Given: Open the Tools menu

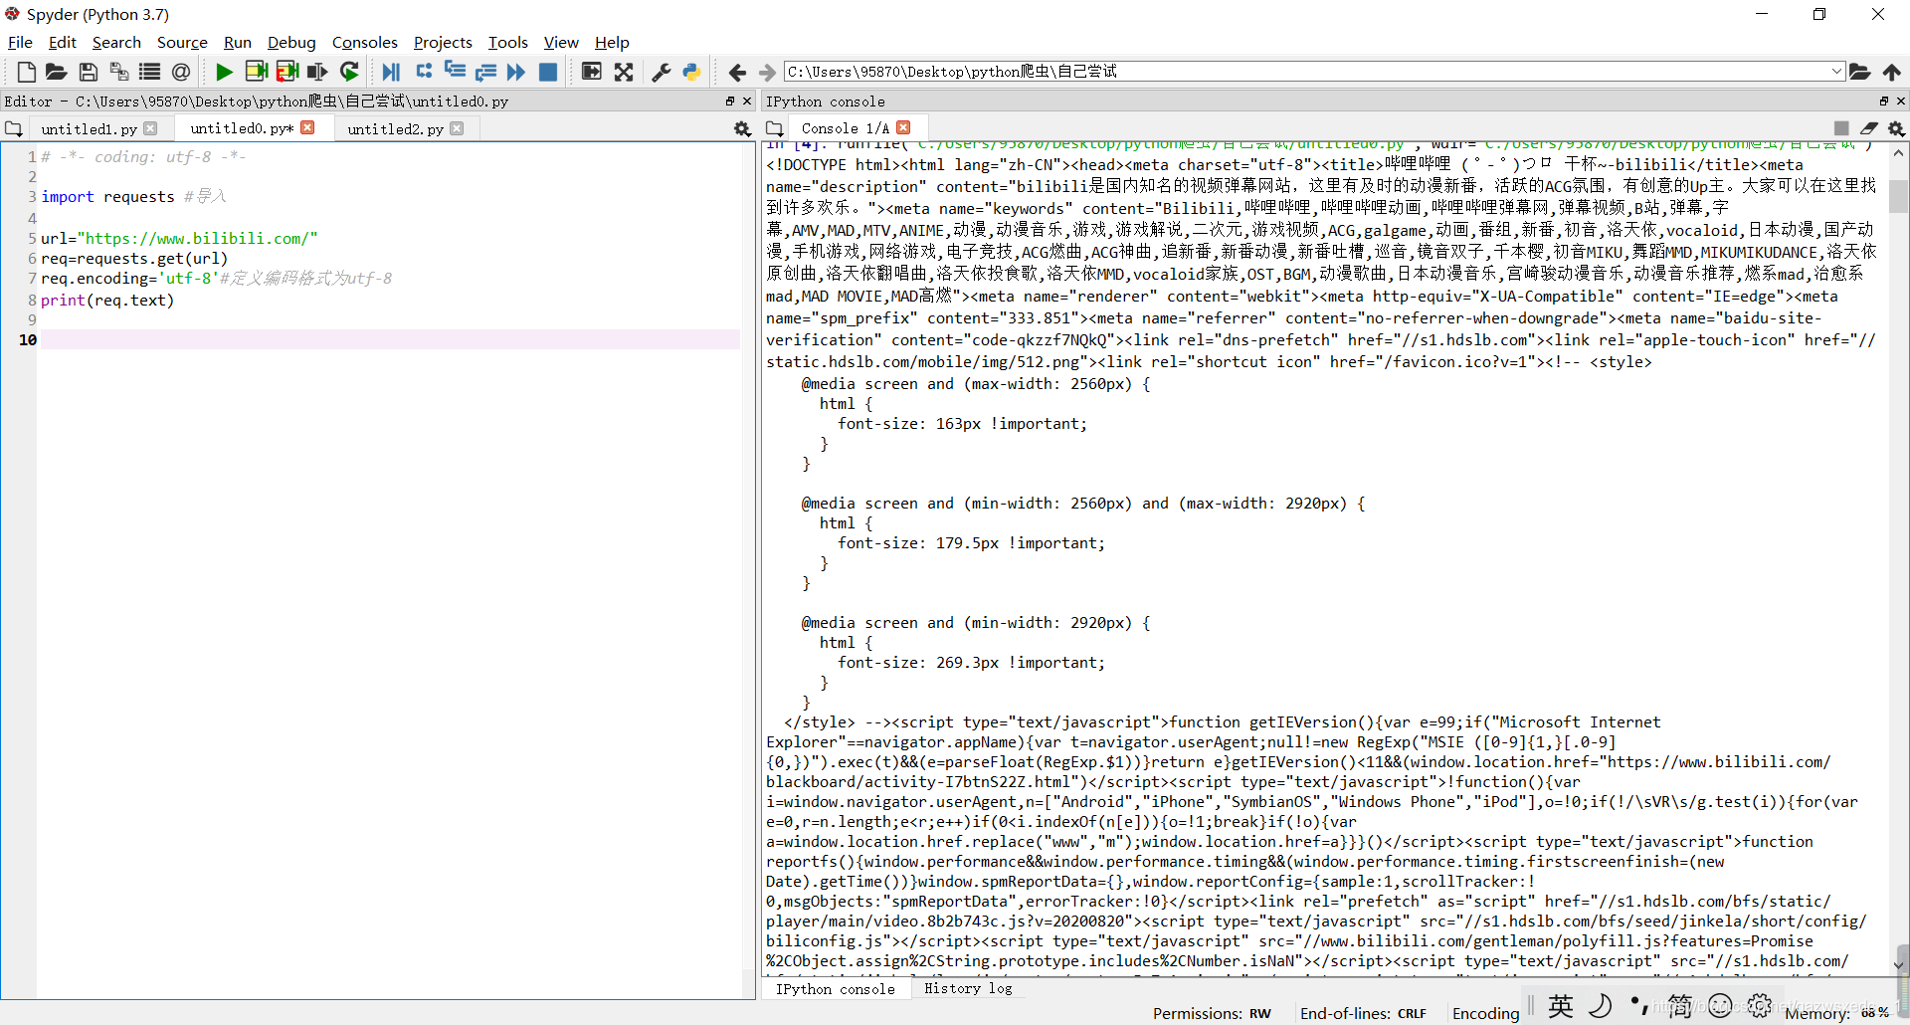Looking at the screenshot, I should click(507, 42).
